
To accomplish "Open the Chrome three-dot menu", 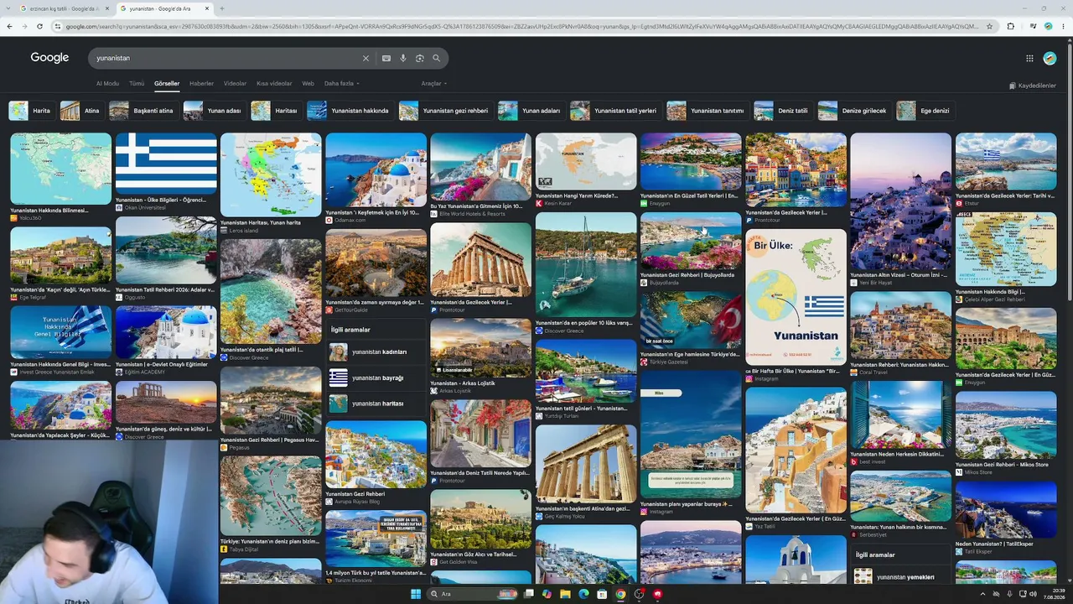I will click(1063, 26).
